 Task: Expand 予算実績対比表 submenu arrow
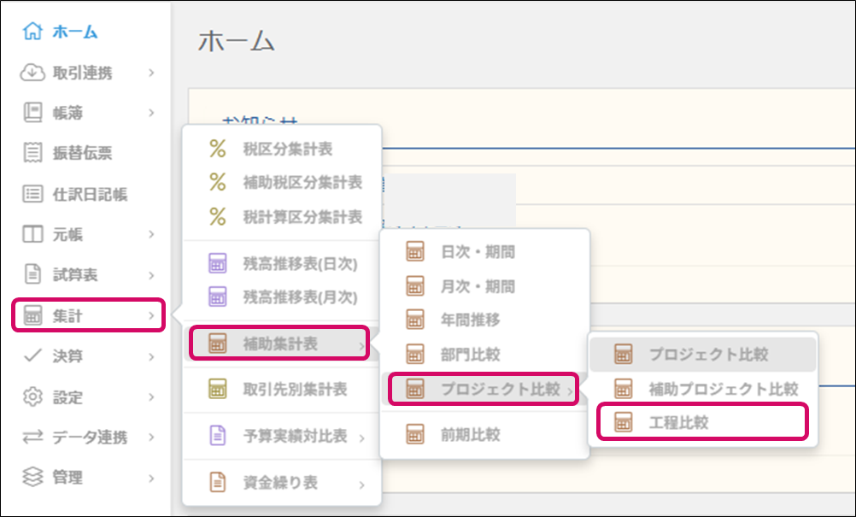tap(361, 438)
